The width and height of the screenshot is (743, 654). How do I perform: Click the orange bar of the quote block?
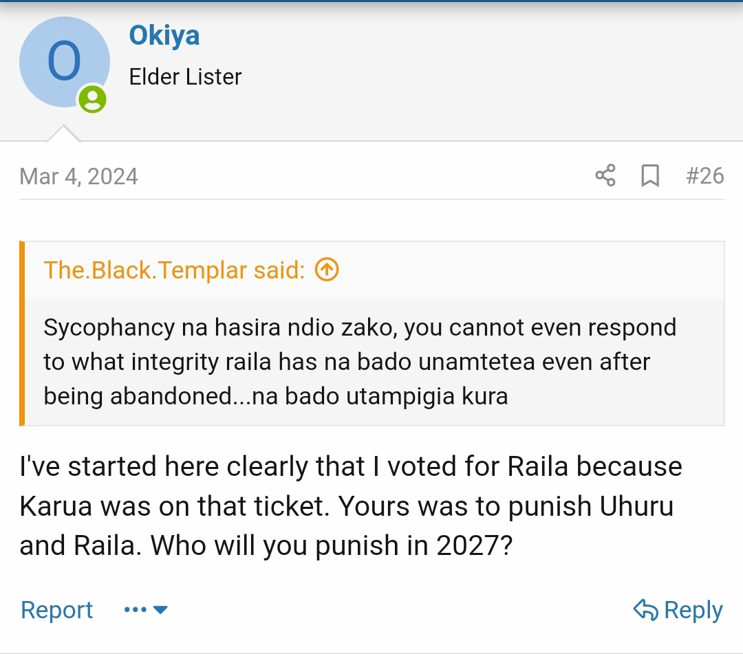[23, 334]
